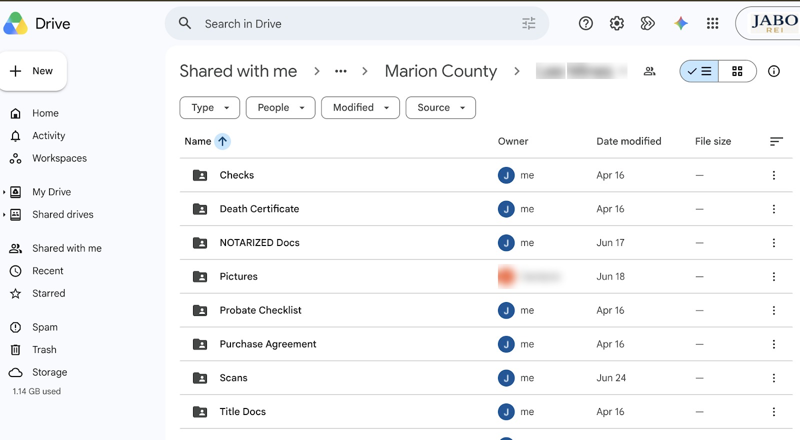Screen dimensions: 800x440
Task: Expand the My Drive tree arrow
Action: pos(4,192)
